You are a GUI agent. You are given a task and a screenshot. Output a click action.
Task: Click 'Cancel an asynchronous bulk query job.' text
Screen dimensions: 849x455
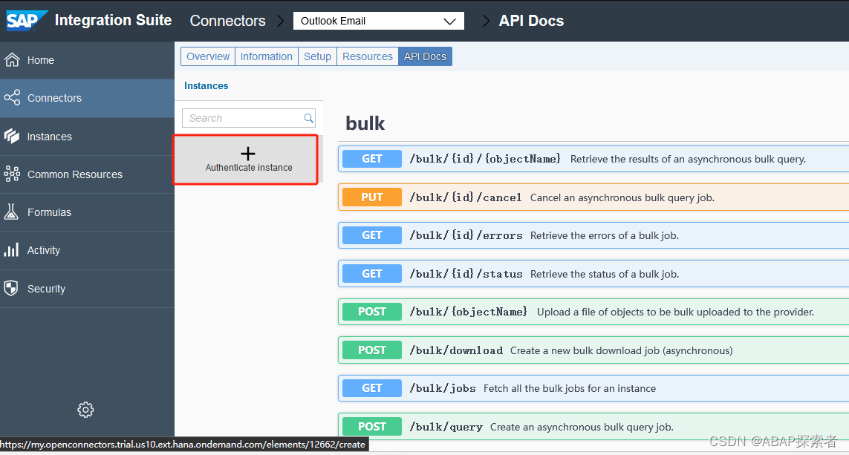coord(622,197)
